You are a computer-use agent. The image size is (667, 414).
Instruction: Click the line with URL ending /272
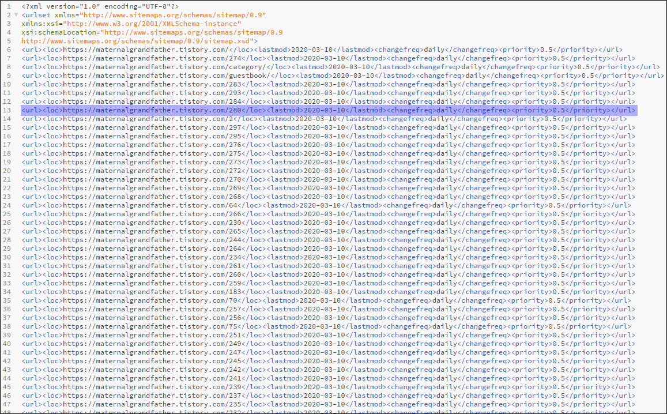tap(329, 171)
